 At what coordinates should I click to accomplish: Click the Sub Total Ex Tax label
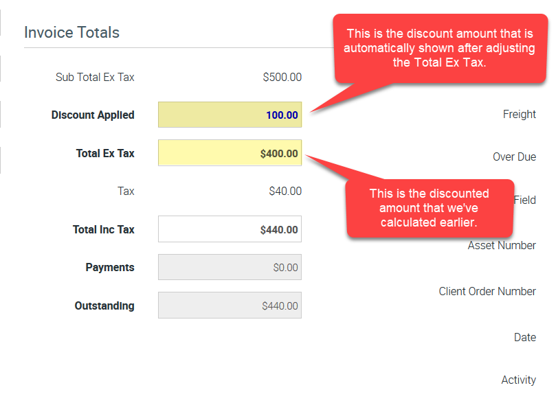[95, 77]
